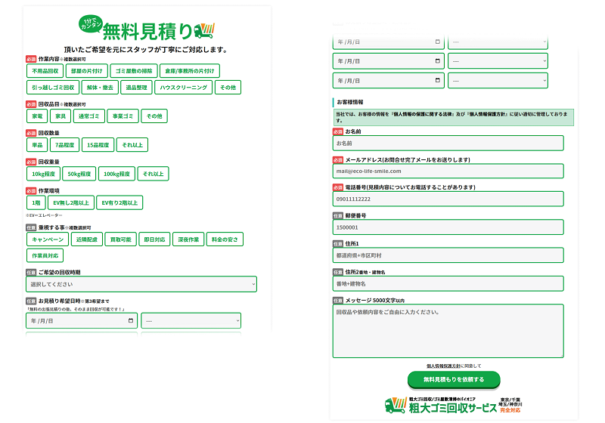605x423 pixels.
Task: Select the 引っ越しゴミ回収 option
Action: [53, 88]
